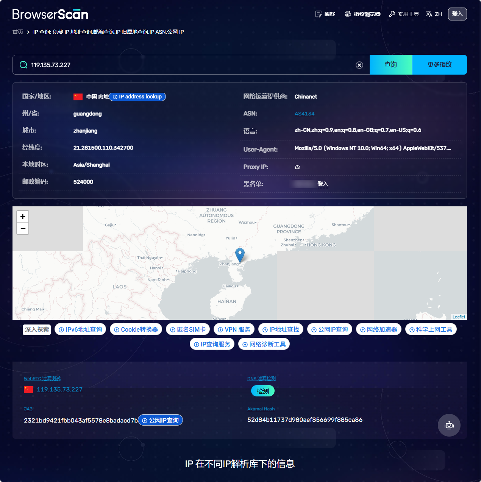The image size is (481, 482).
Task: Expand the 深入探索 section
Action: [36, 329]
